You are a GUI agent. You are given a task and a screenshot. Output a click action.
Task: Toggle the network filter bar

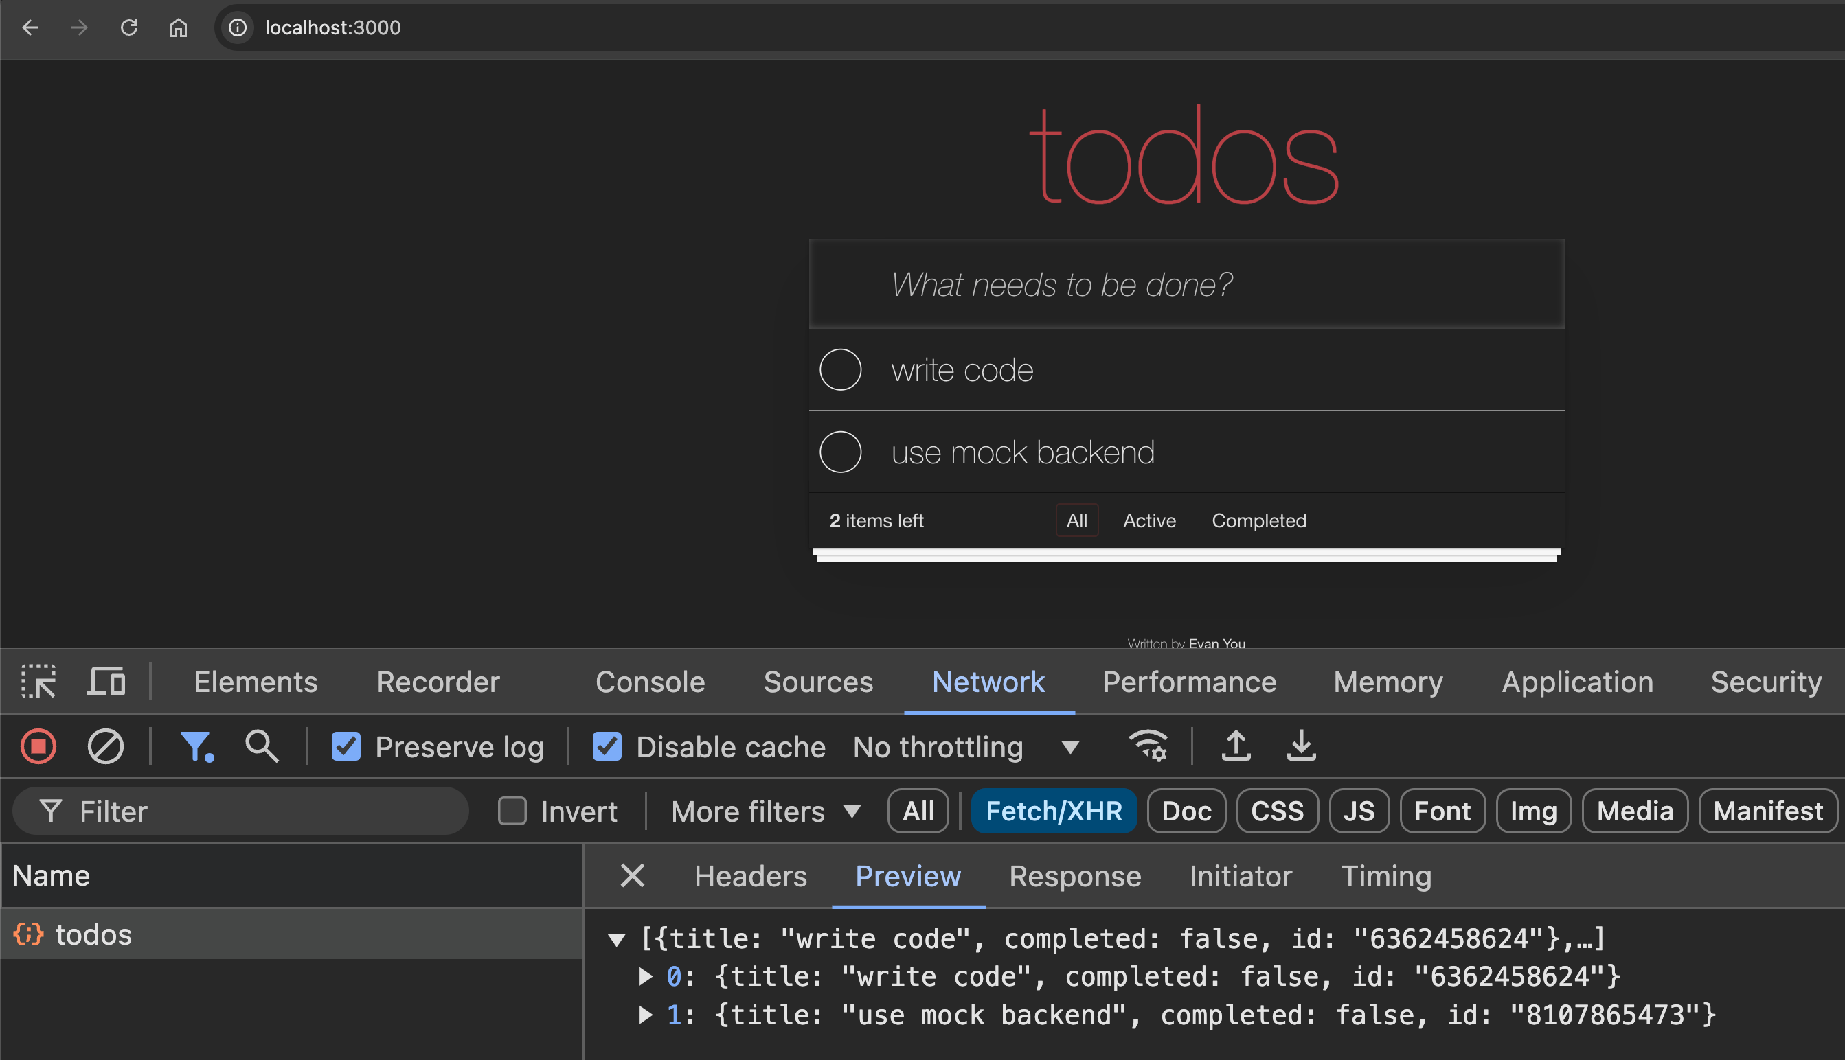click(196, 746)
